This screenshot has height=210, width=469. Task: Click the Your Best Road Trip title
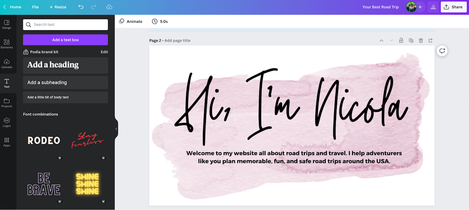(x=380, y=7)
